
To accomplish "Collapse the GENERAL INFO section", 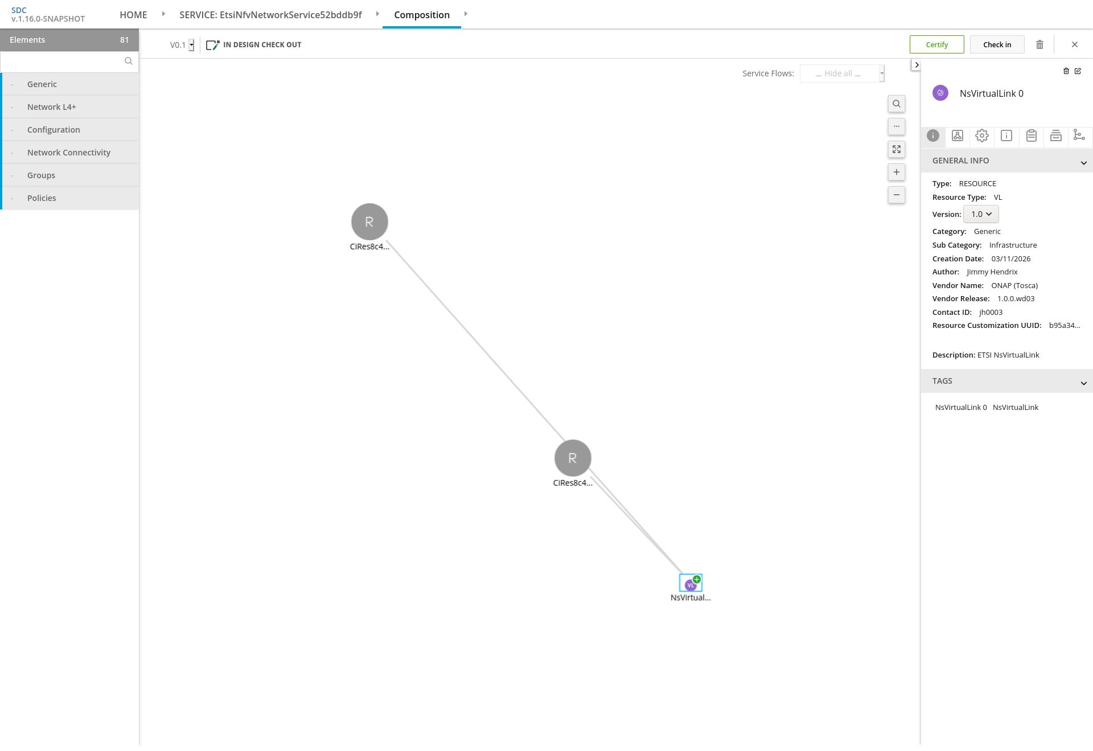I will [x=1083, y=162].
